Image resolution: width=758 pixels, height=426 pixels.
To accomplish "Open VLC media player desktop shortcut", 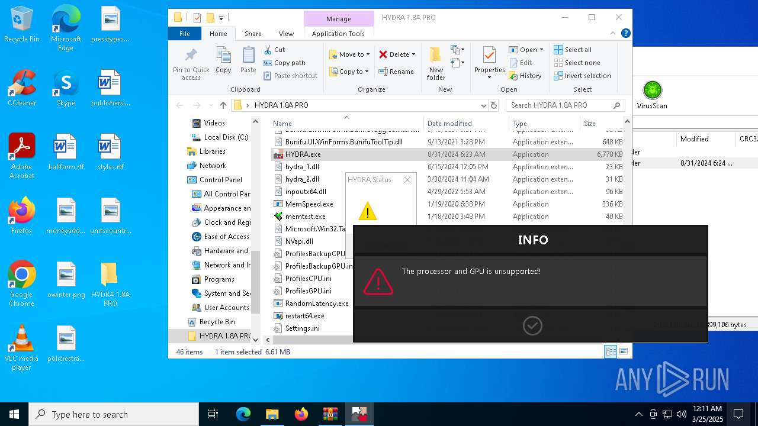I will (x=22, y=348).
